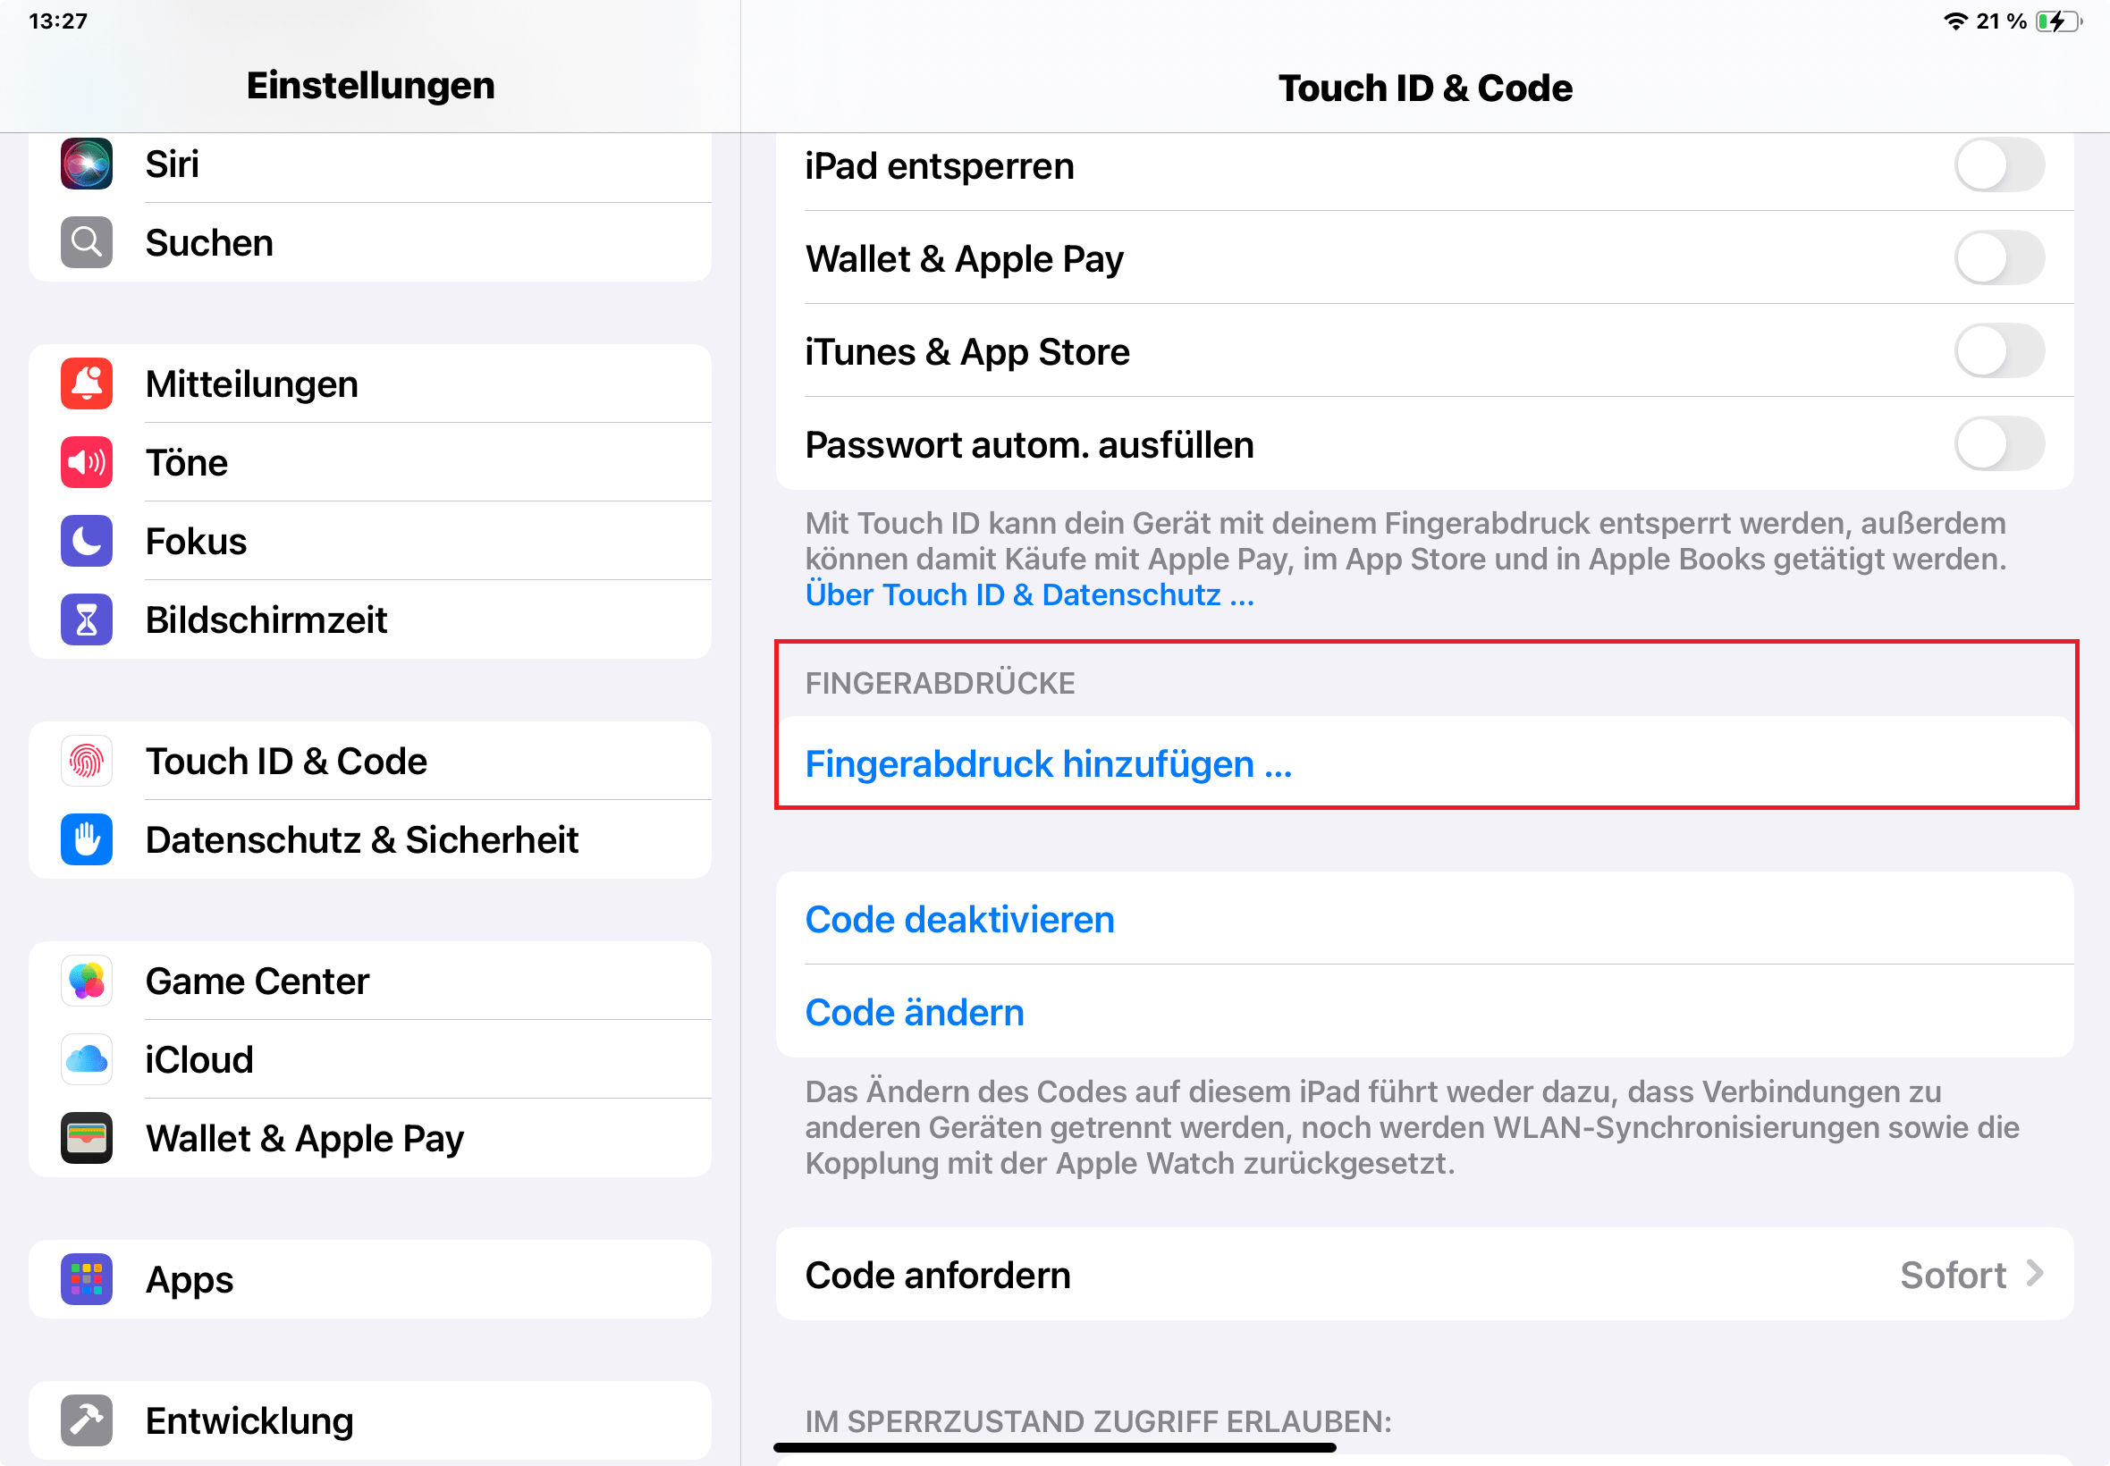Screen dimensions: 2110x1466
Task: Activate Passwort autom. ausfüllen
Action: pyautogui.click(x=2001, y=443)
